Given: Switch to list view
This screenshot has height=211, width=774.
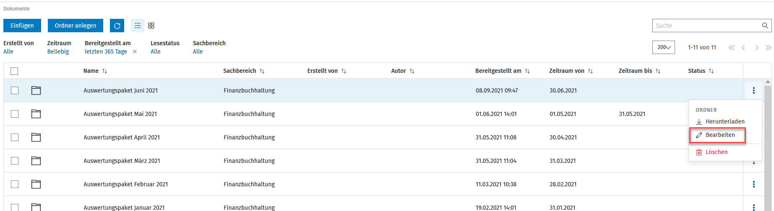Looking at the screenshot, I should [138, 26].
